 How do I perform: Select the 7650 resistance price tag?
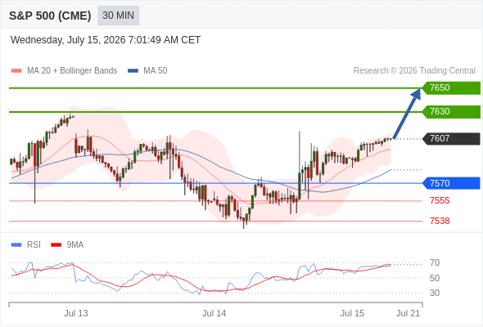(x=451, y=88)
